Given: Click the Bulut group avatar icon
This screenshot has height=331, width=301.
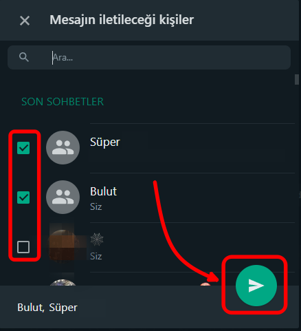Looking at the screenshot, I should point(63,197).
